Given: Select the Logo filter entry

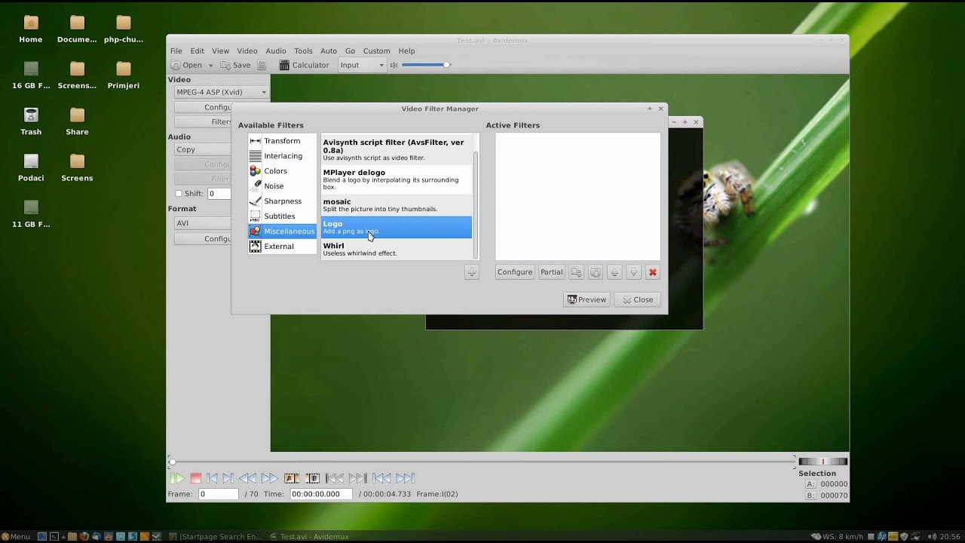Looking at the screenshot, I should pyautogui.click(x=397, y=227).
